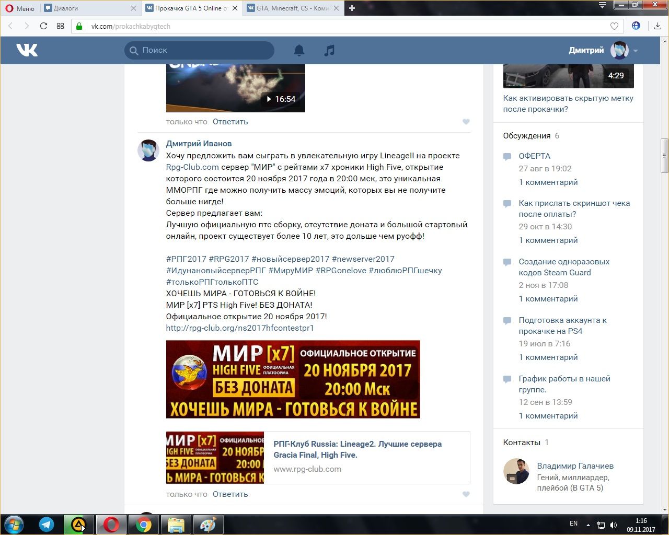The image size is (669, 535).
Task: Open the notifications bell
Action: coord(299,50)
